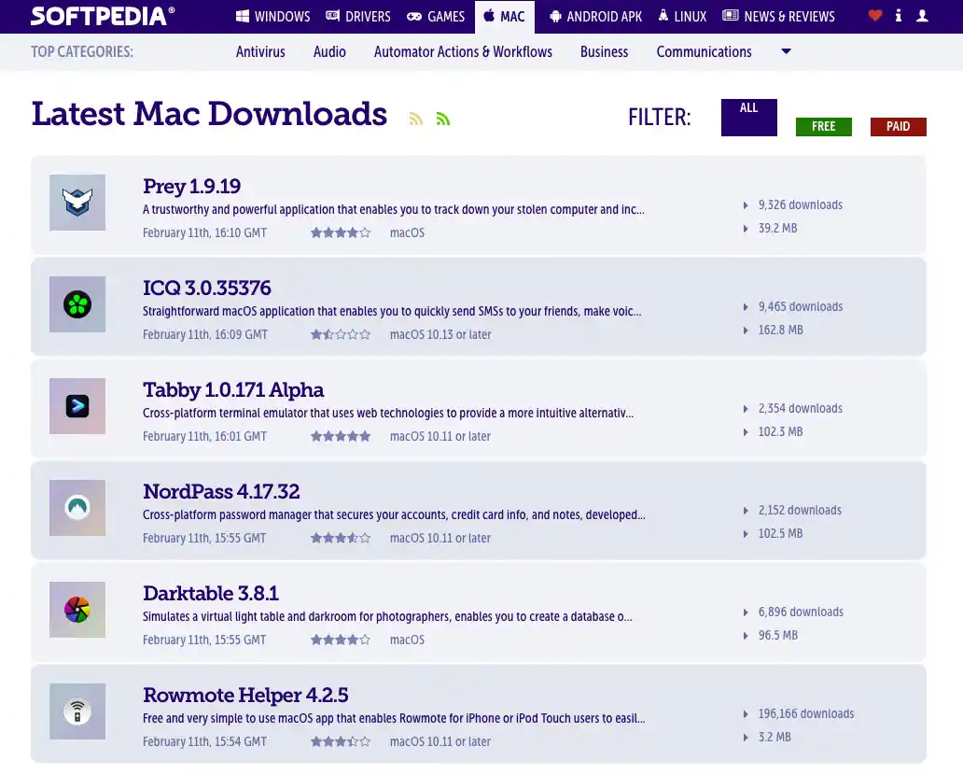Click the five-star rating for Tabby

pos(341,436)
